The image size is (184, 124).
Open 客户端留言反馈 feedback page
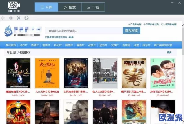163,45
